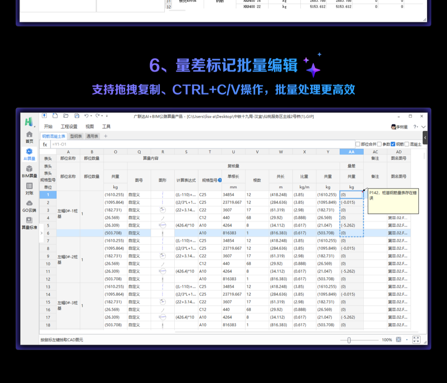Select column header O
Image resolution: width=447 pixels, height=383 pixels.
(x=116, y=152)
